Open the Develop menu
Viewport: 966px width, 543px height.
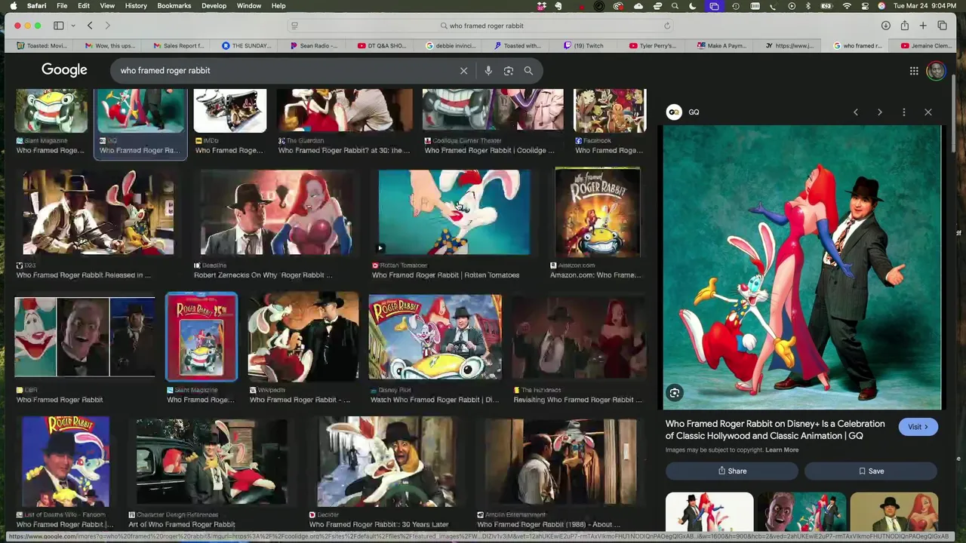(x=214, y=6)
